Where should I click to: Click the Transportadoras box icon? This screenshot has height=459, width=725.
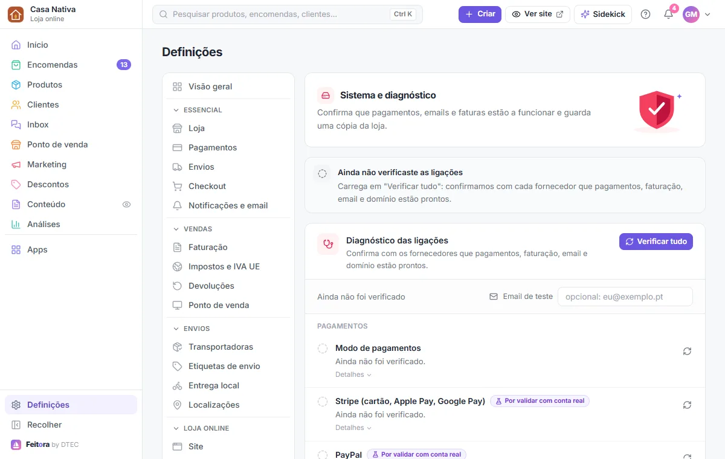177,347
